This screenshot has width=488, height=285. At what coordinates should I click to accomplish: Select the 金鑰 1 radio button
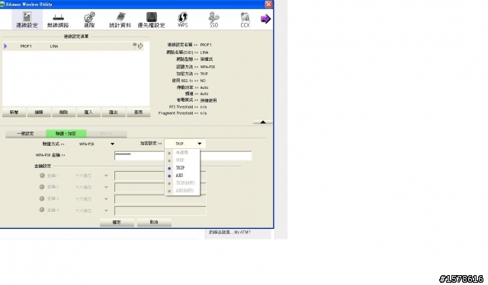pos(42,176)
